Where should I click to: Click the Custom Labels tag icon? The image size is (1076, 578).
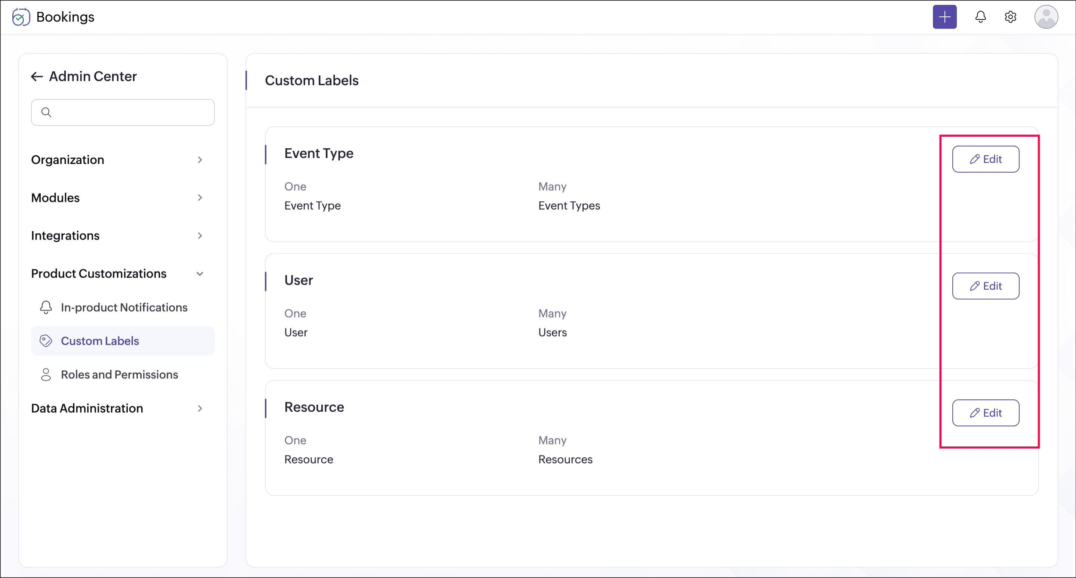pos(46,341)
